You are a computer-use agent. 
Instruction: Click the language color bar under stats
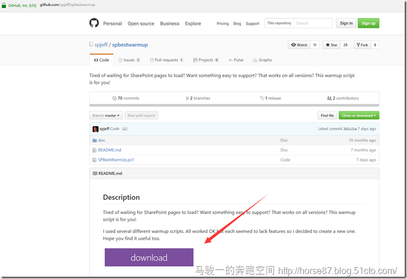pyautogui.click(x=234, y=106)
